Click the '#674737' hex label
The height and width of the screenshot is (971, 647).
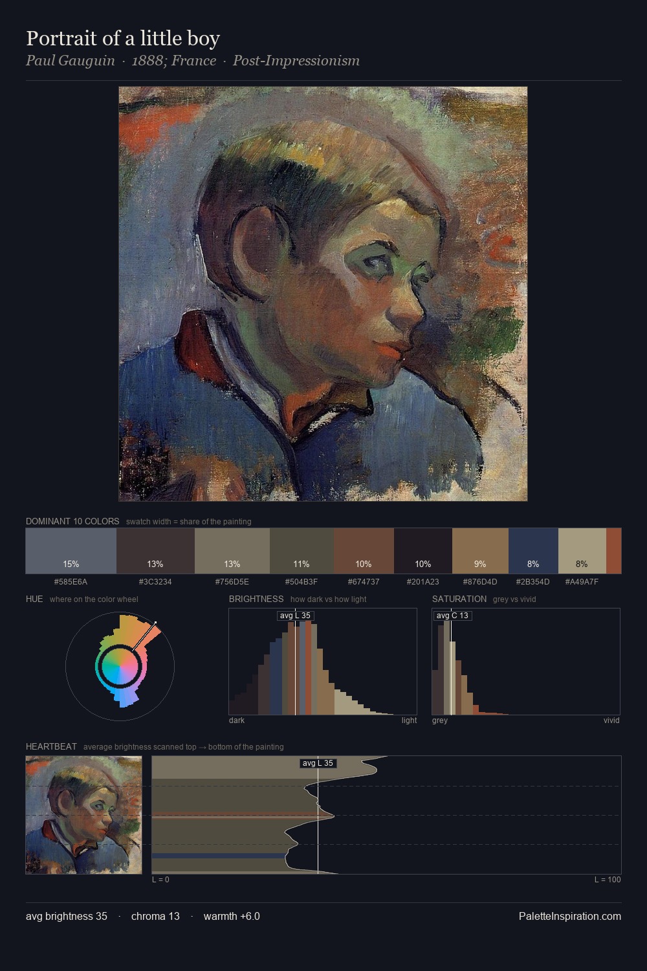(364, 581)
